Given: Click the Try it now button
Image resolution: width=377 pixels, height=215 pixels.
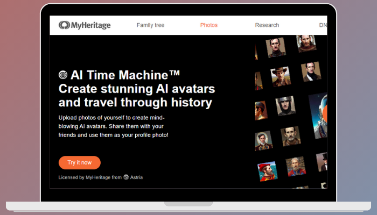Looking at the screenshot, I should coord(80,163).
